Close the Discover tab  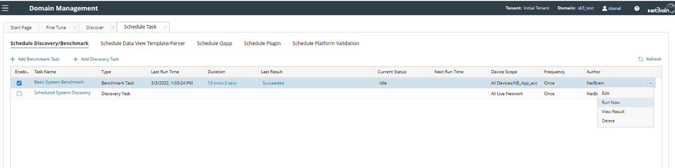pyautogui.click(x=112, y=27)
